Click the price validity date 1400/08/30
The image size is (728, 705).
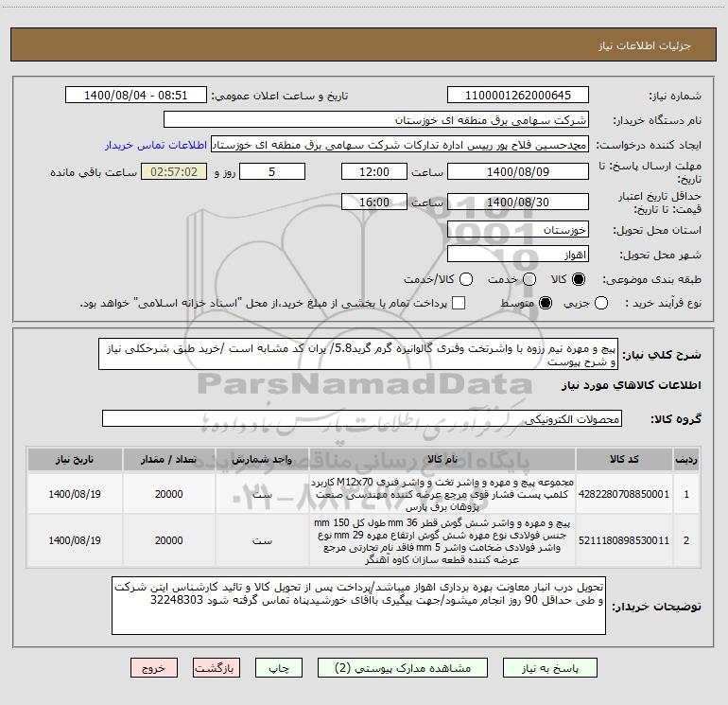tap(518, 202)
